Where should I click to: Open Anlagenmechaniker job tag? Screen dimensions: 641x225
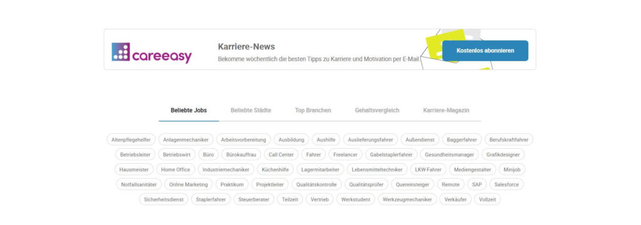(x=186, y=139)
